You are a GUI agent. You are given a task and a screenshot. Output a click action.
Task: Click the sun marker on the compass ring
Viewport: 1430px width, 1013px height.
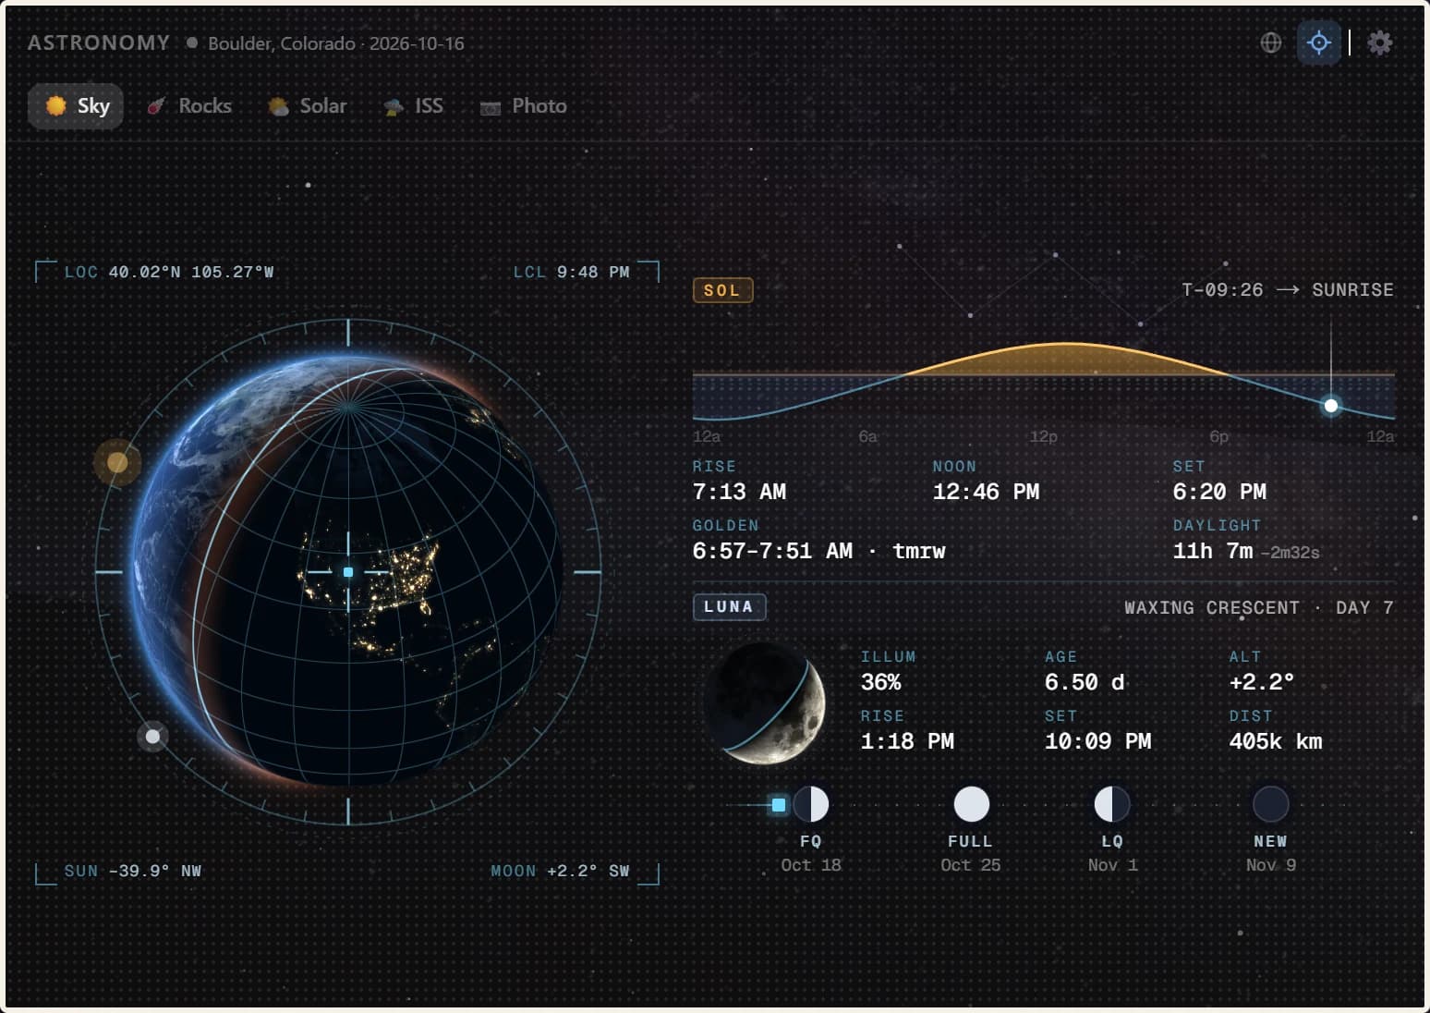[x=117, y=461]
